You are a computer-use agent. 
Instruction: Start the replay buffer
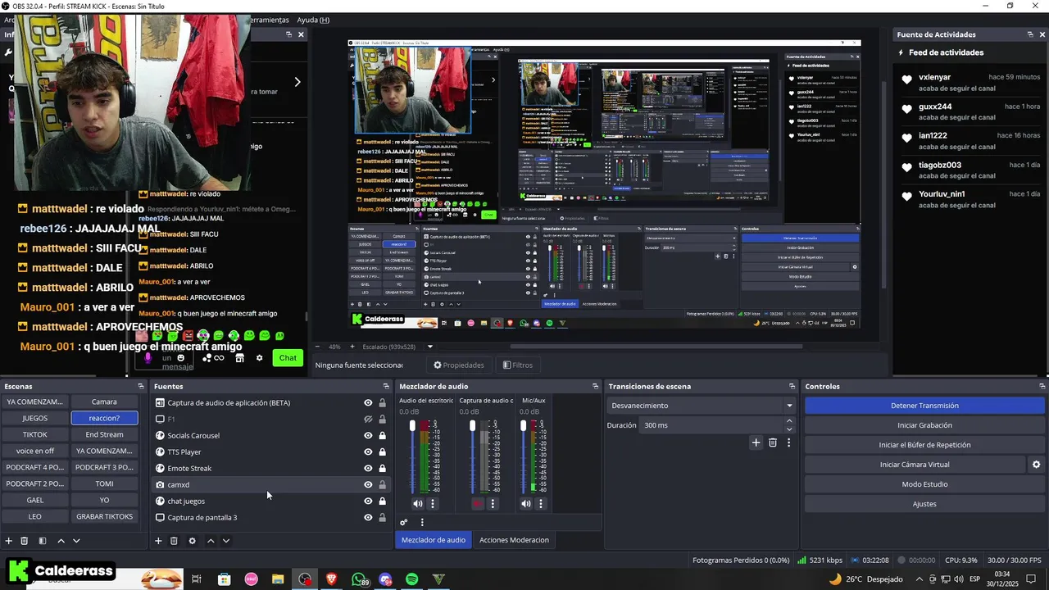point(924,445)
